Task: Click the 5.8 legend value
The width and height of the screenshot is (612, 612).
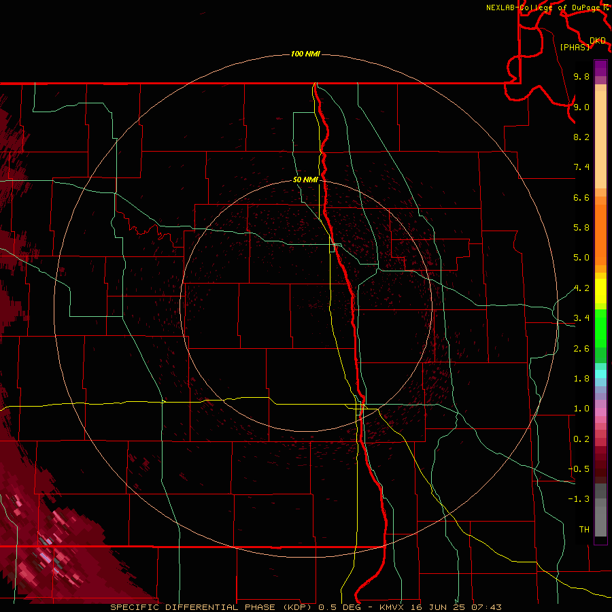Action: point(581,228)
